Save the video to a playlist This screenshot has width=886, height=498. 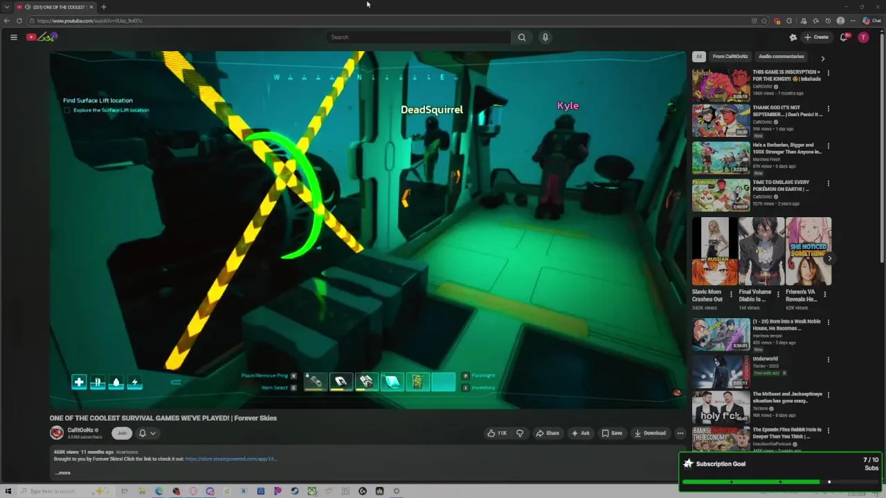click(612, 433)
